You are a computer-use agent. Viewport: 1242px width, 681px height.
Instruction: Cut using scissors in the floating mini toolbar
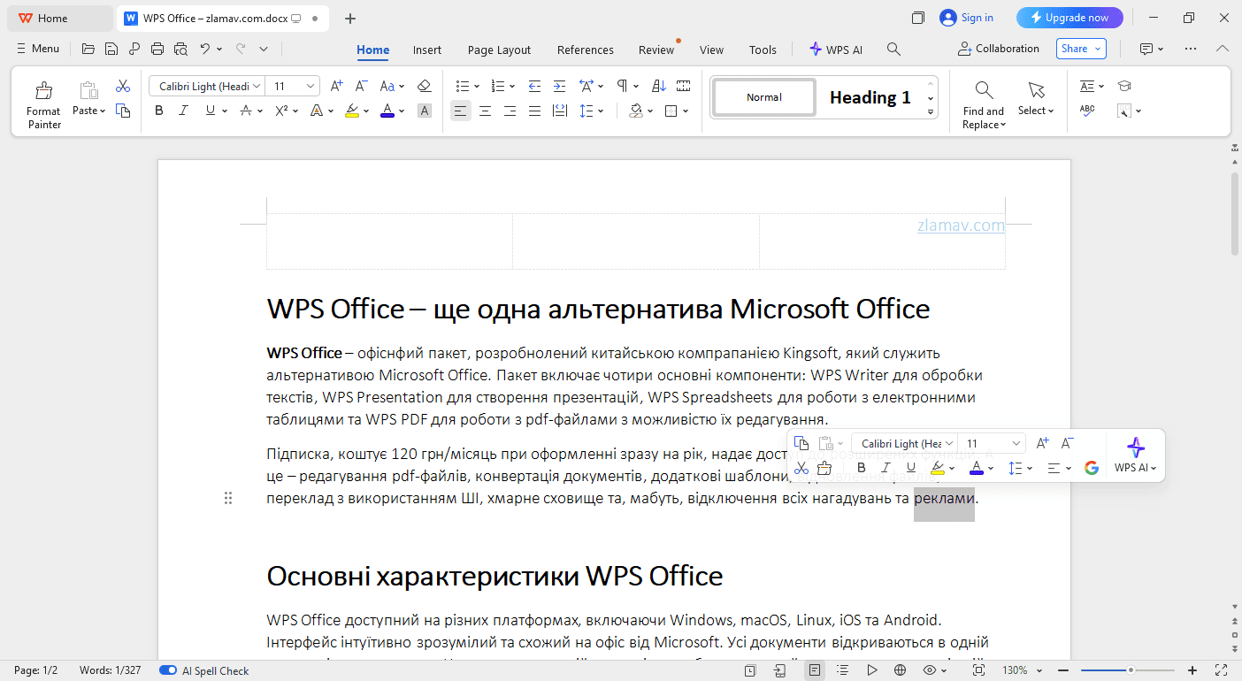pyautogui.click(x=801, y=468)
